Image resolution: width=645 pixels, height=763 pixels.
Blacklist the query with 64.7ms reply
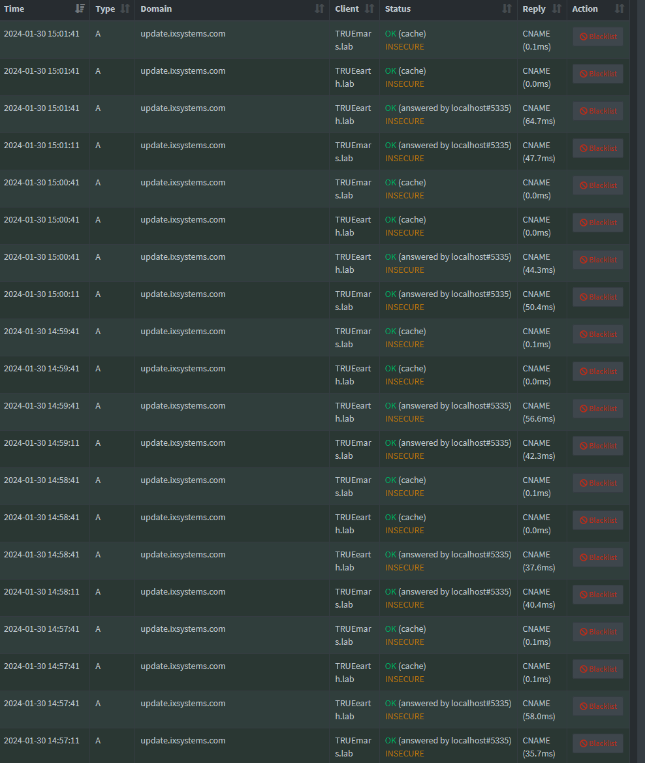tap(598, 111)
